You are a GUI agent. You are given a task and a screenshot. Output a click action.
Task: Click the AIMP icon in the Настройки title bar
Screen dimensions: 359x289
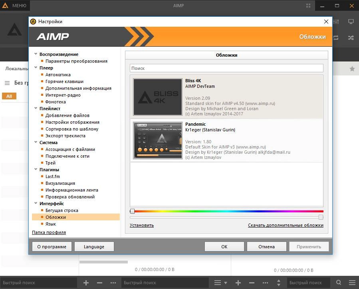click(x=33, y=22)
